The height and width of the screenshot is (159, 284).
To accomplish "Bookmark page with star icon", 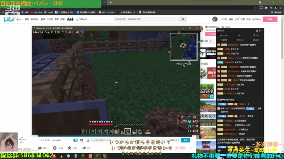I will (256, 7).
